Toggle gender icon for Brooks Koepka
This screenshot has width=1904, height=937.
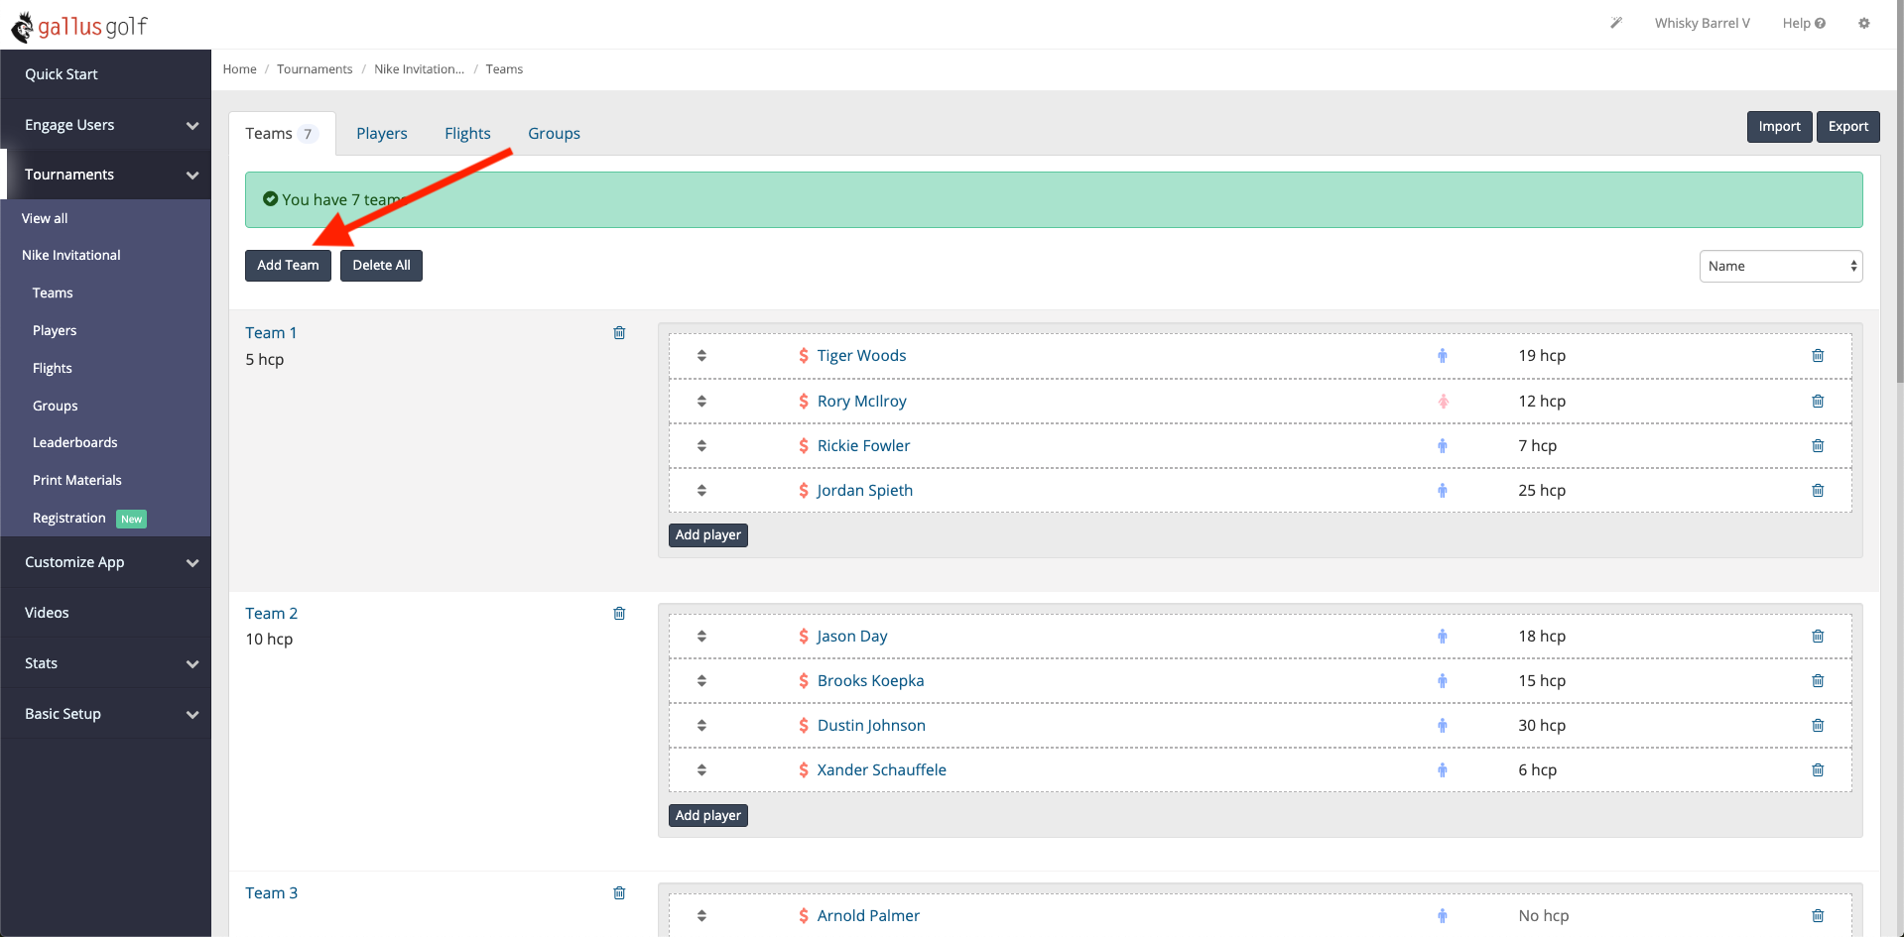tap(1443, 681)
